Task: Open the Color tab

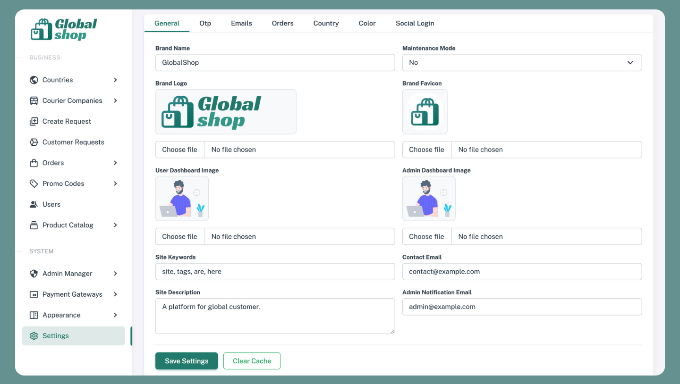Action: click(x=367, y=23)
